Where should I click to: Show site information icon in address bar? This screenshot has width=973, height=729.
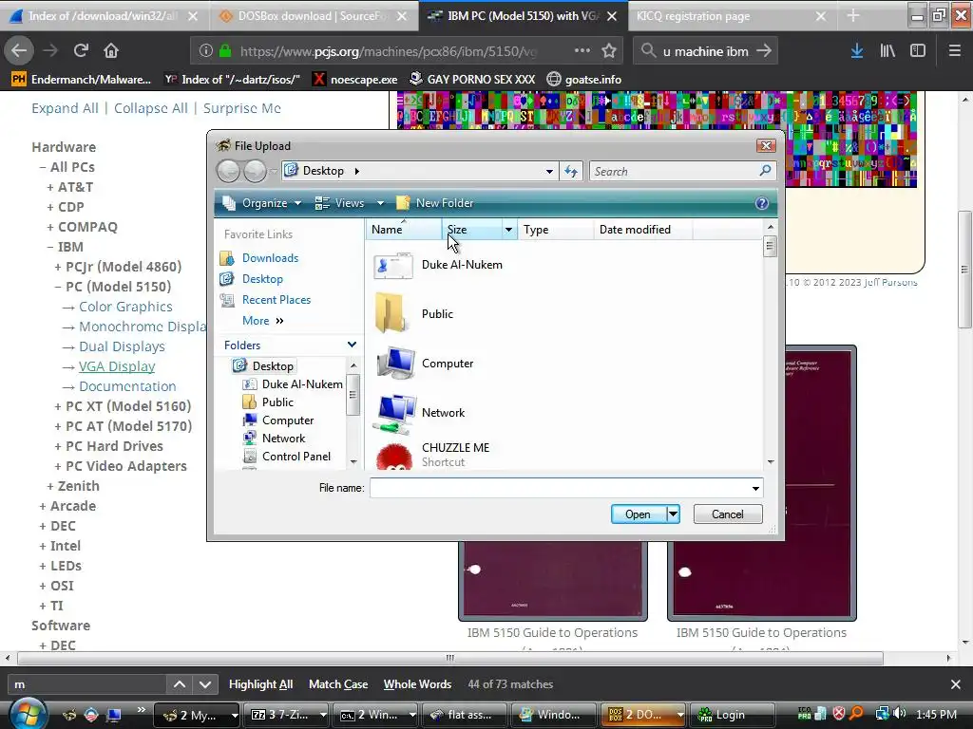pos(205,51)
